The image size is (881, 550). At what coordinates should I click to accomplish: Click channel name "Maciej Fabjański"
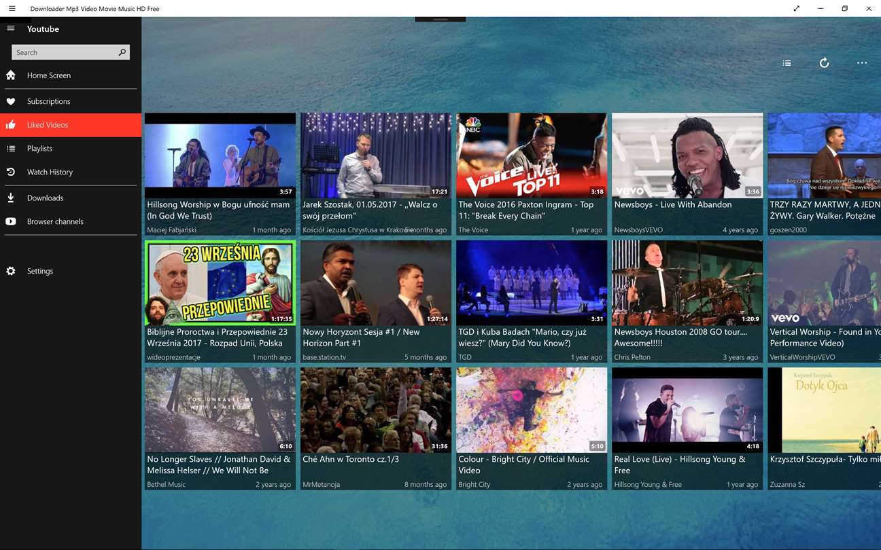(171, 230)
